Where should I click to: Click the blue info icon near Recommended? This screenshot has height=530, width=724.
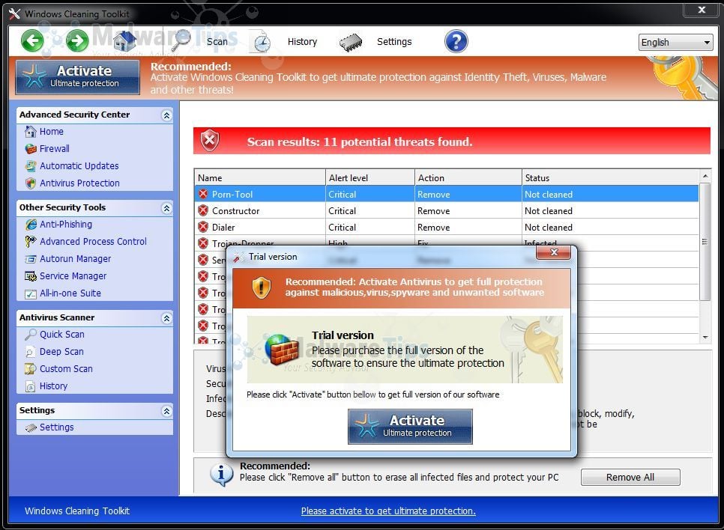click(x=221, y=474)
